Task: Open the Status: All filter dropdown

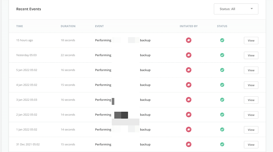Action: [236, 9]
